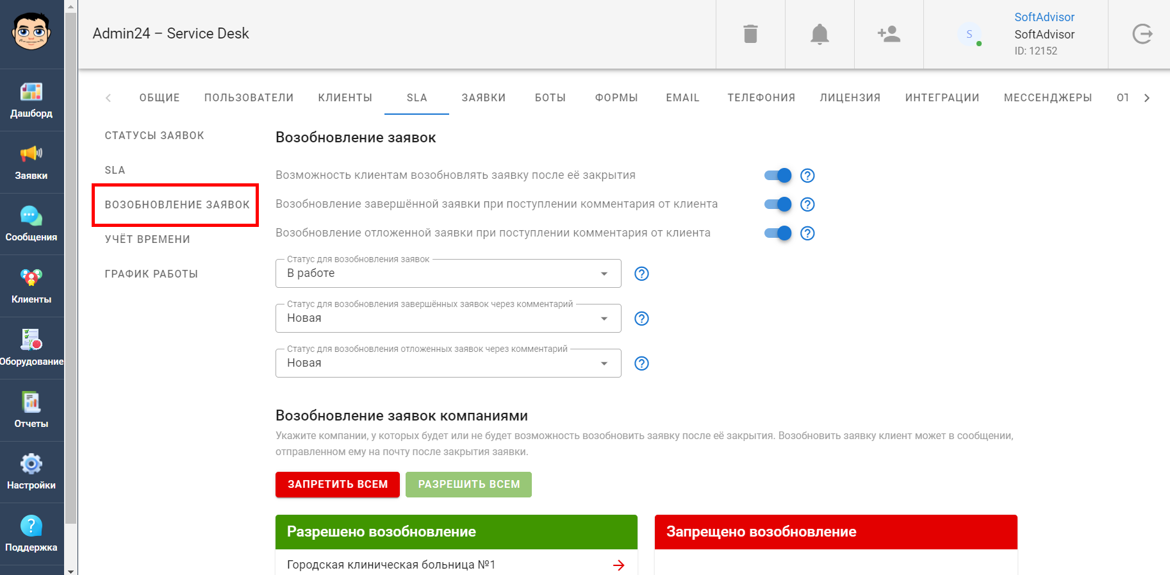This screenshot has height=575, width=1170.
Task: Click the Запрещено возобновление red header
Action: click(836, 532)
